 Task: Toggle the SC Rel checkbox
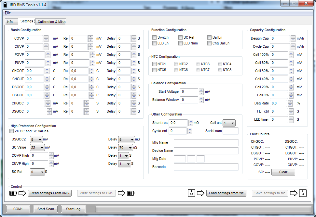(180, 37)
